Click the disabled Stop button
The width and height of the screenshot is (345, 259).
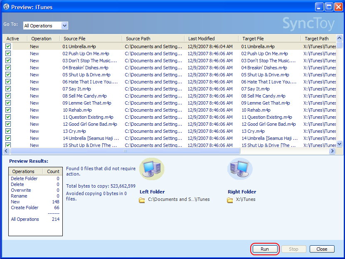pos(293,249)
